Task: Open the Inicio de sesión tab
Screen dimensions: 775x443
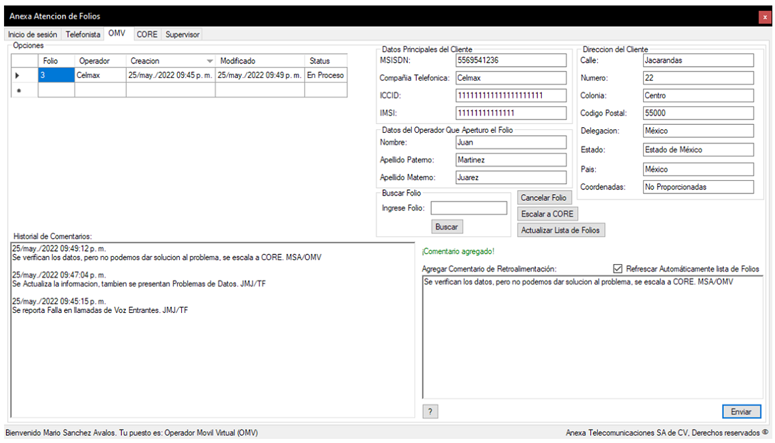Action: [33, 34]
